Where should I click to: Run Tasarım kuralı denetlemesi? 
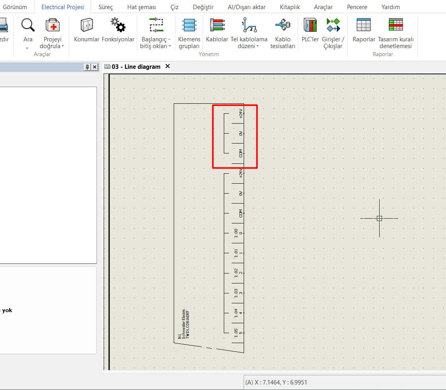pos(396,33)
